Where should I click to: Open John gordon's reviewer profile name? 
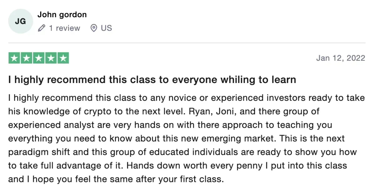tap(62, 14)
